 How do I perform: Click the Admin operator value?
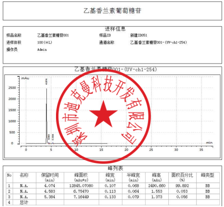(x=42, y=49)
